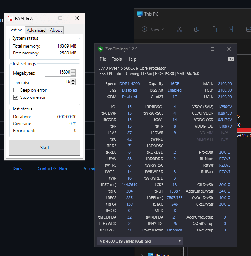Click the tSTAG value 246
The height and width of the screenshot is (256, 251).
coord(175,204)
